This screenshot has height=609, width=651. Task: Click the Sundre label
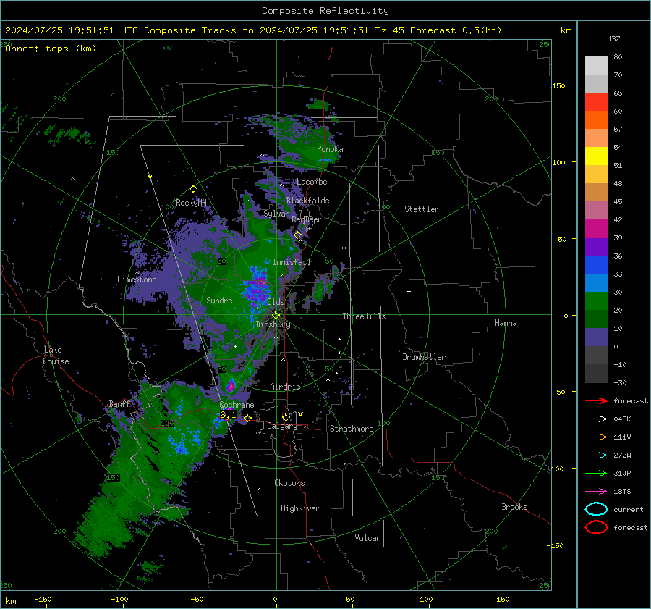coord(219,301)
